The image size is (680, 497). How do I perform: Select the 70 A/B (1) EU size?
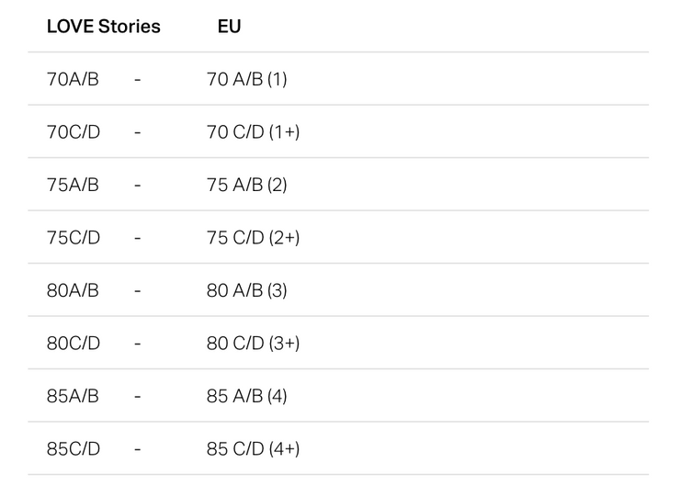(x=247, y=79)
